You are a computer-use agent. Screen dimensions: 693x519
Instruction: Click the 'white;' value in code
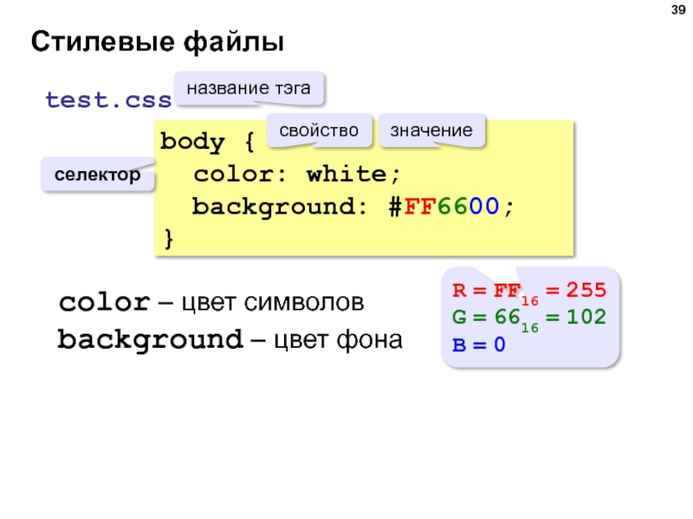353,174
